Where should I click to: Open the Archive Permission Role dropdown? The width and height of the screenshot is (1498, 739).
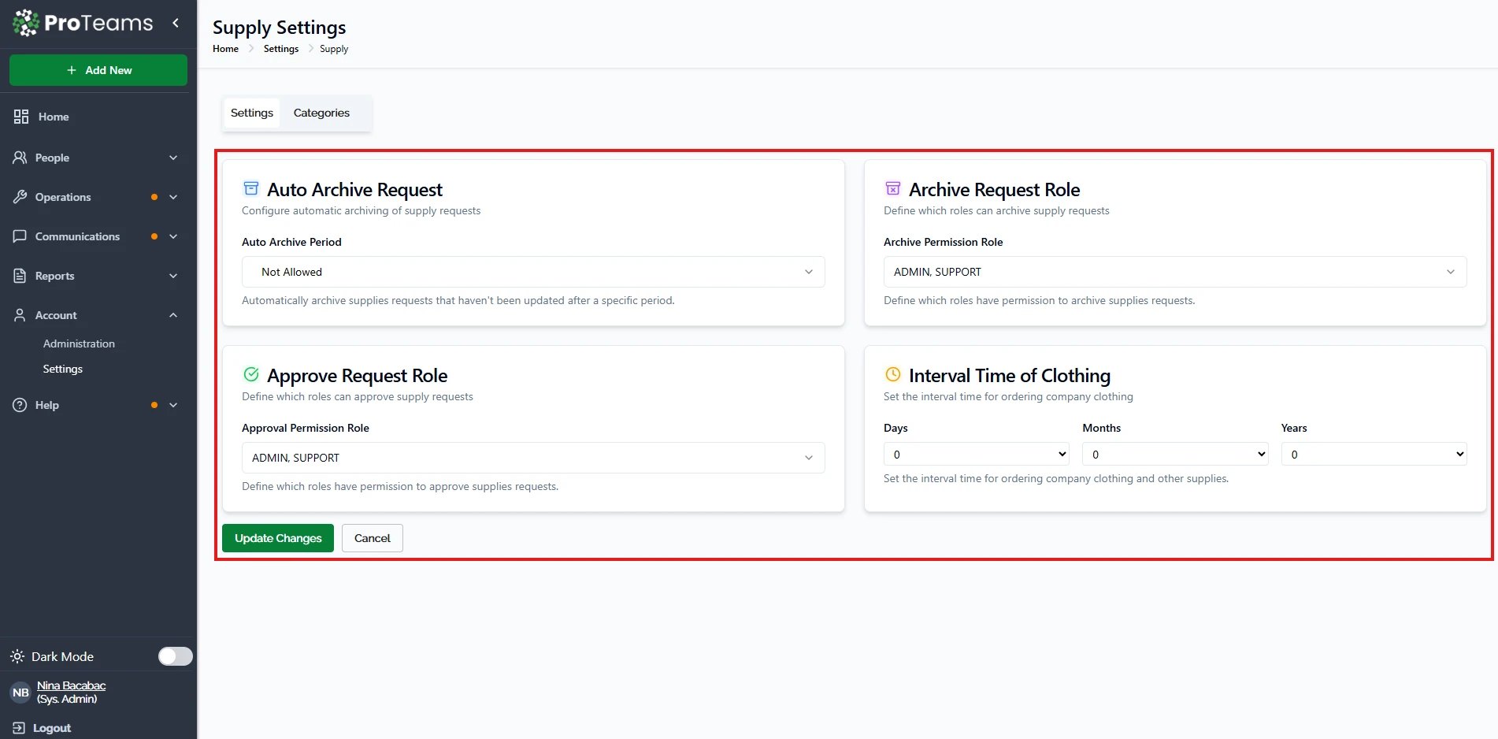(1174, 272)
